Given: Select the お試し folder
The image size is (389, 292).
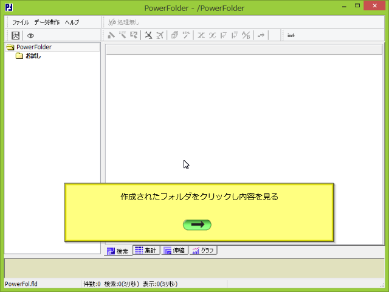Looking at the screenshot, I should tap(33, 56).
